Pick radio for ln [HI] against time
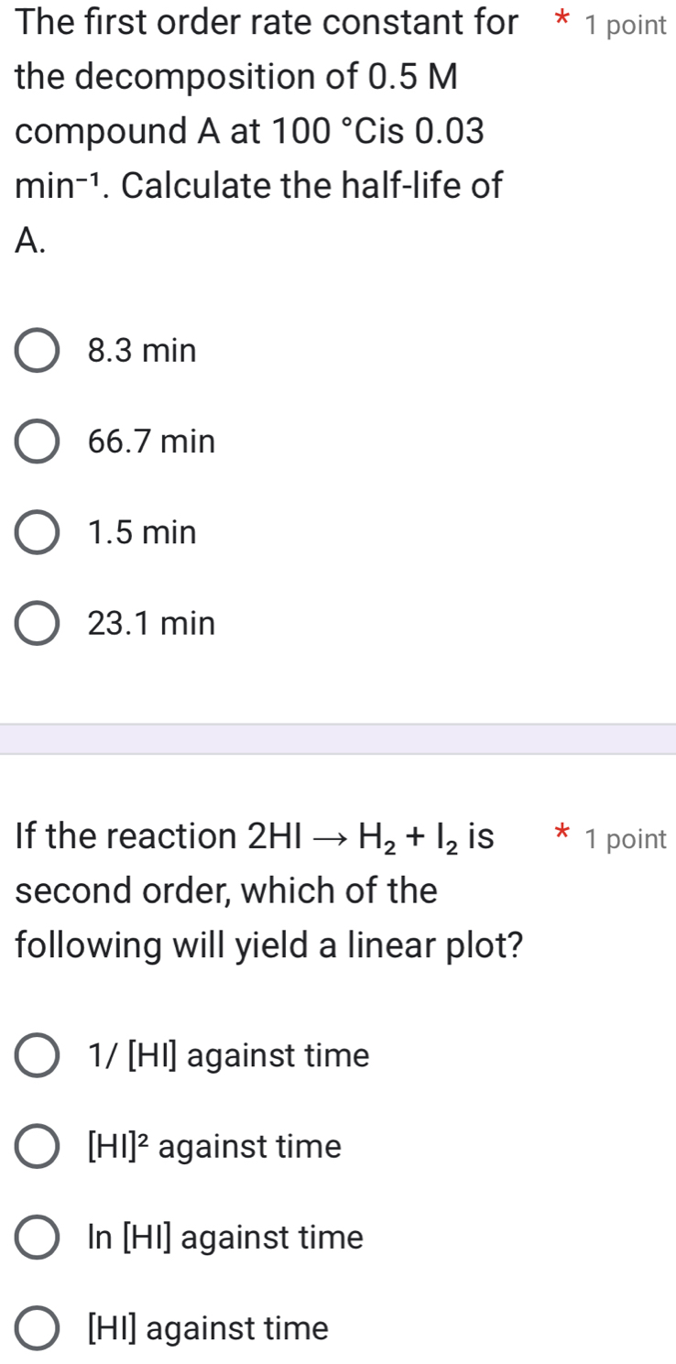 (38, 1238)
